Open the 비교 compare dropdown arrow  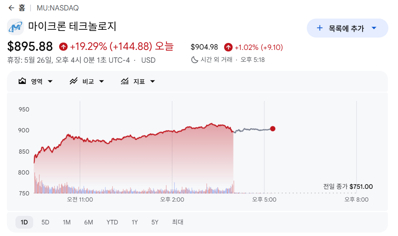(x=102, y=81)
